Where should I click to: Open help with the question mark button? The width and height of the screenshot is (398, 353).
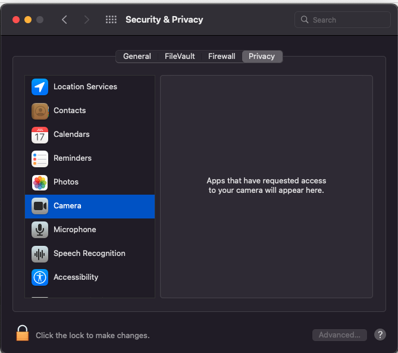(x=380, y=335)
